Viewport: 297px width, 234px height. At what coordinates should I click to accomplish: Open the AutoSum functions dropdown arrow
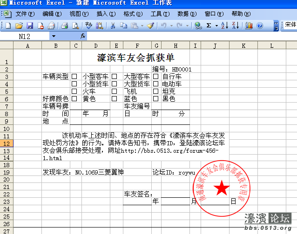click(216, 26)
